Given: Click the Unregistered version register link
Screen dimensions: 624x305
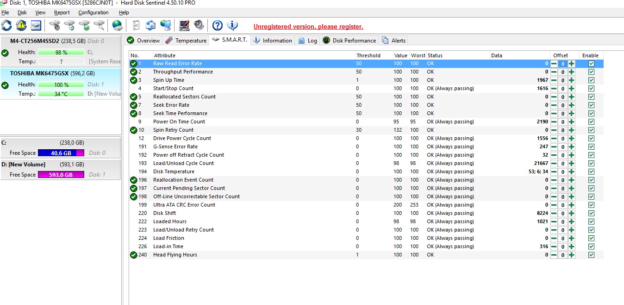Looking at the screenshot, I should [308, 26].
